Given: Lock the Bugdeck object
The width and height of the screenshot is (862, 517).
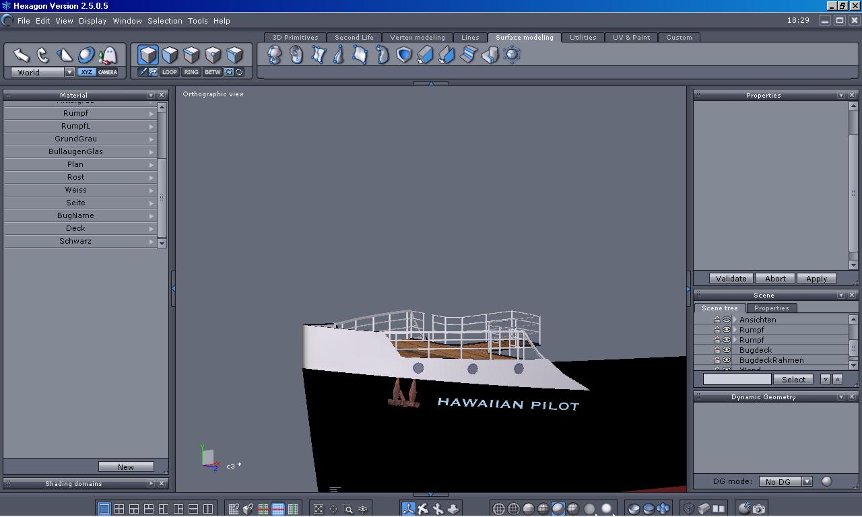Looking at the screenshot, I should tap(717, 350).
